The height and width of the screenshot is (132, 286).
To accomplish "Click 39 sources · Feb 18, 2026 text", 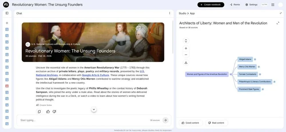I will pos(38,56).
